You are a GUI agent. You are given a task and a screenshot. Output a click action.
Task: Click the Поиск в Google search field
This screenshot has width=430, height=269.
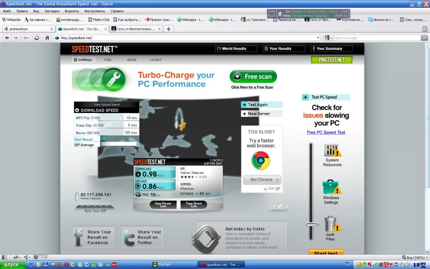pos(377,38)
